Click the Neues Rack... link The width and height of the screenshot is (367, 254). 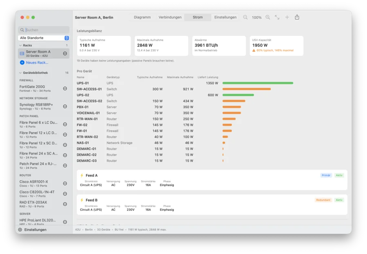click(x=37, y=62)
